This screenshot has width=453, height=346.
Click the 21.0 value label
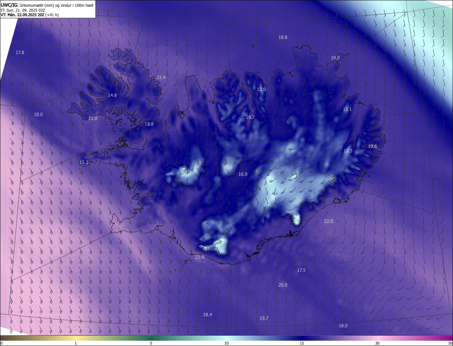(93, 118)
